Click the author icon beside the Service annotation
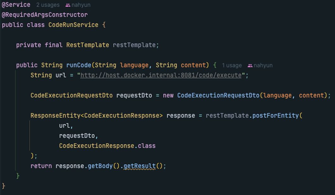This screenshot has width=335, height=195. click(x=68, y=5)
